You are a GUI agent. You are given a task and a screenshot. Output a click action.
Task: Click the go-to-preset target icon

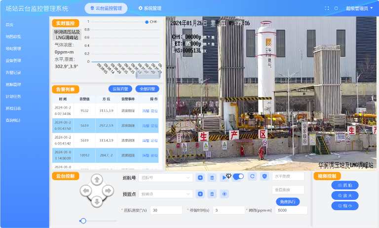point(225,194)
